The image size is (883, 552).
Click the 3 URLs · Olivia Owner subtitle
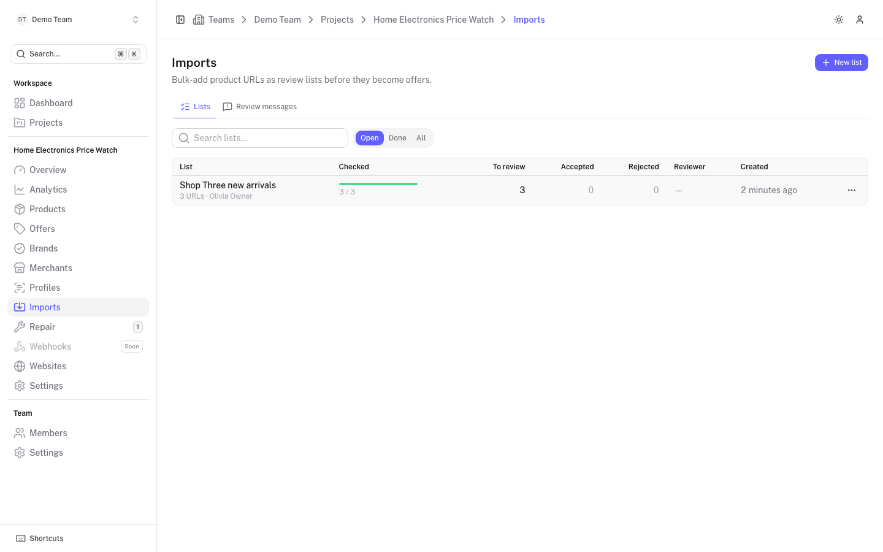click(216, 196)
